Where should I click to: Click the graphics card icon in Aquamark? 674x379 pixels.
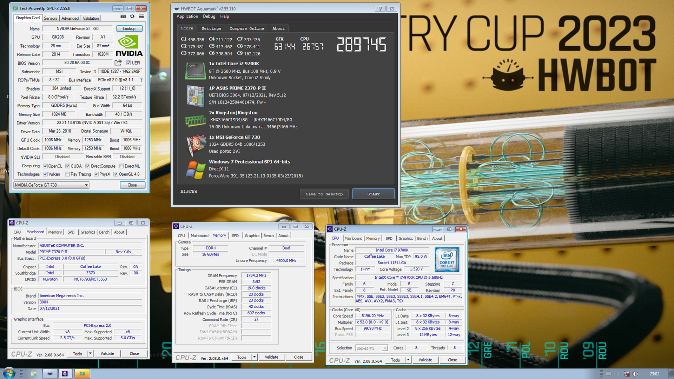click(196, 145)
